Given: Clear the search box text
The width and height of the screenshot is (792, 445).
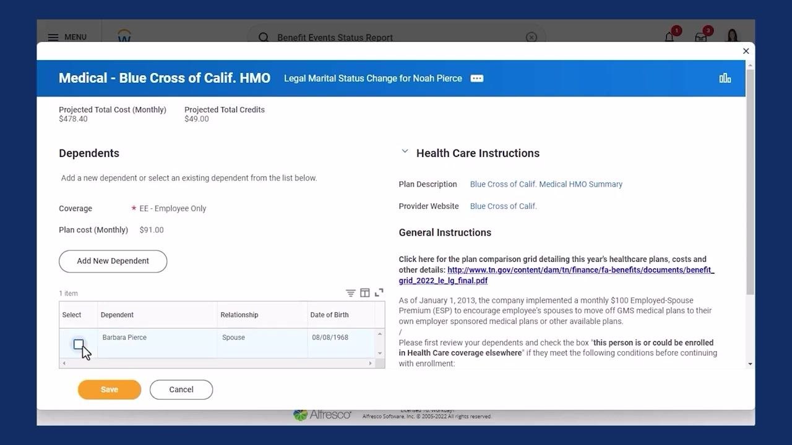Looking at the screenshot, I should tap(531, 37).
